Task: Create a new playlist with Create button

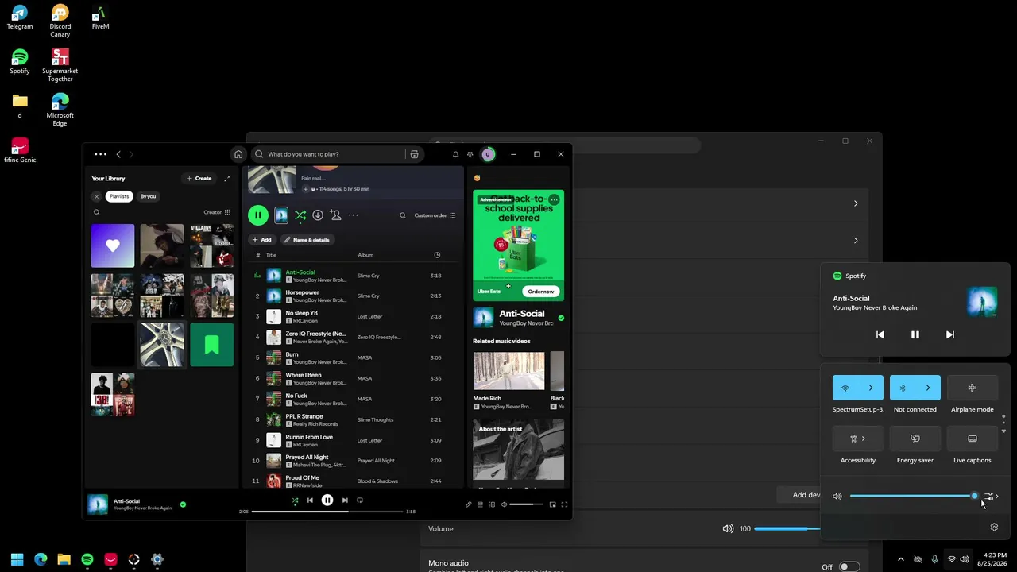Action: [199, 179]
